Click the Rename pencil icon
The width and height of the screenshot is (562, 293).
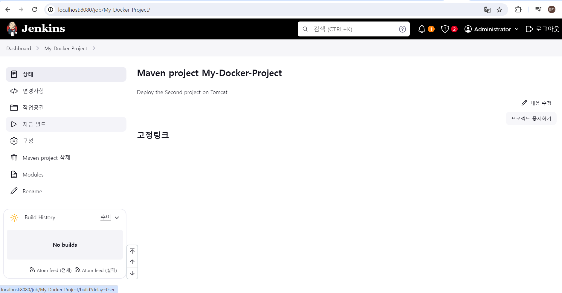coord(14,191)
